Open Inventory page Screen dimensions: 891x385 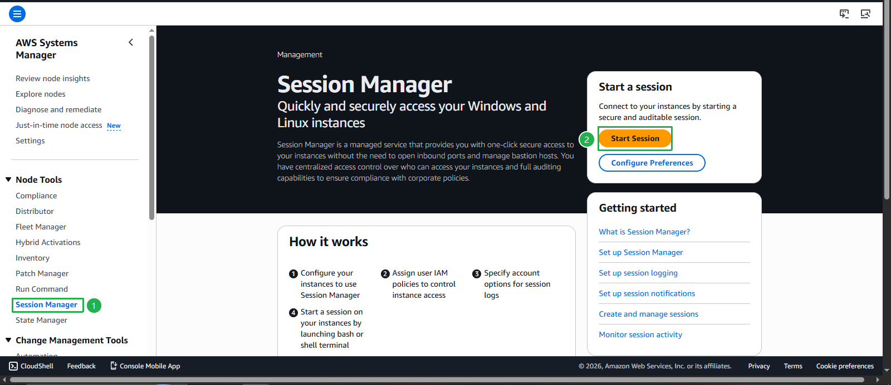(x=32, y=258)
